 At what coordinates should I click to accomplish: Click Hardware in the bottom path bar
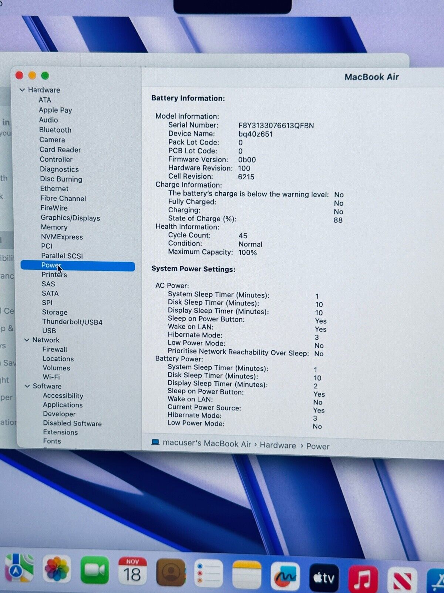click(x=277, y=445)
